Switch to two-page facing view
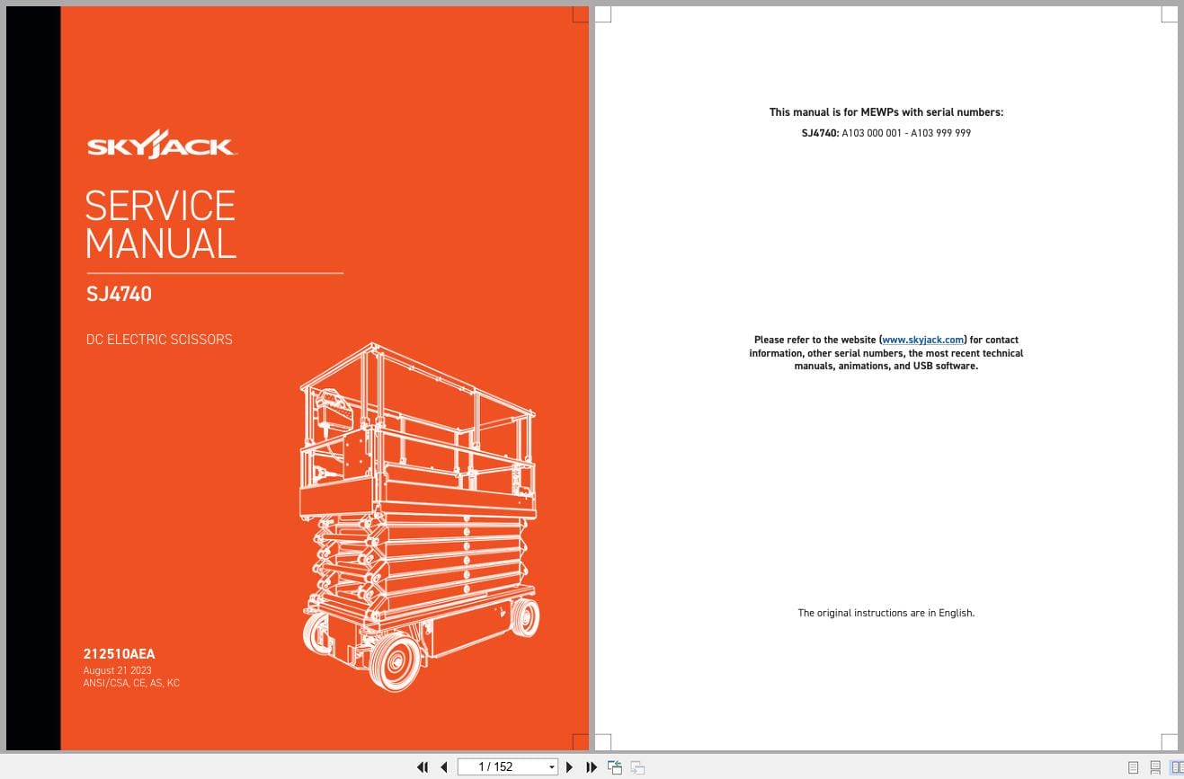 1177,767
